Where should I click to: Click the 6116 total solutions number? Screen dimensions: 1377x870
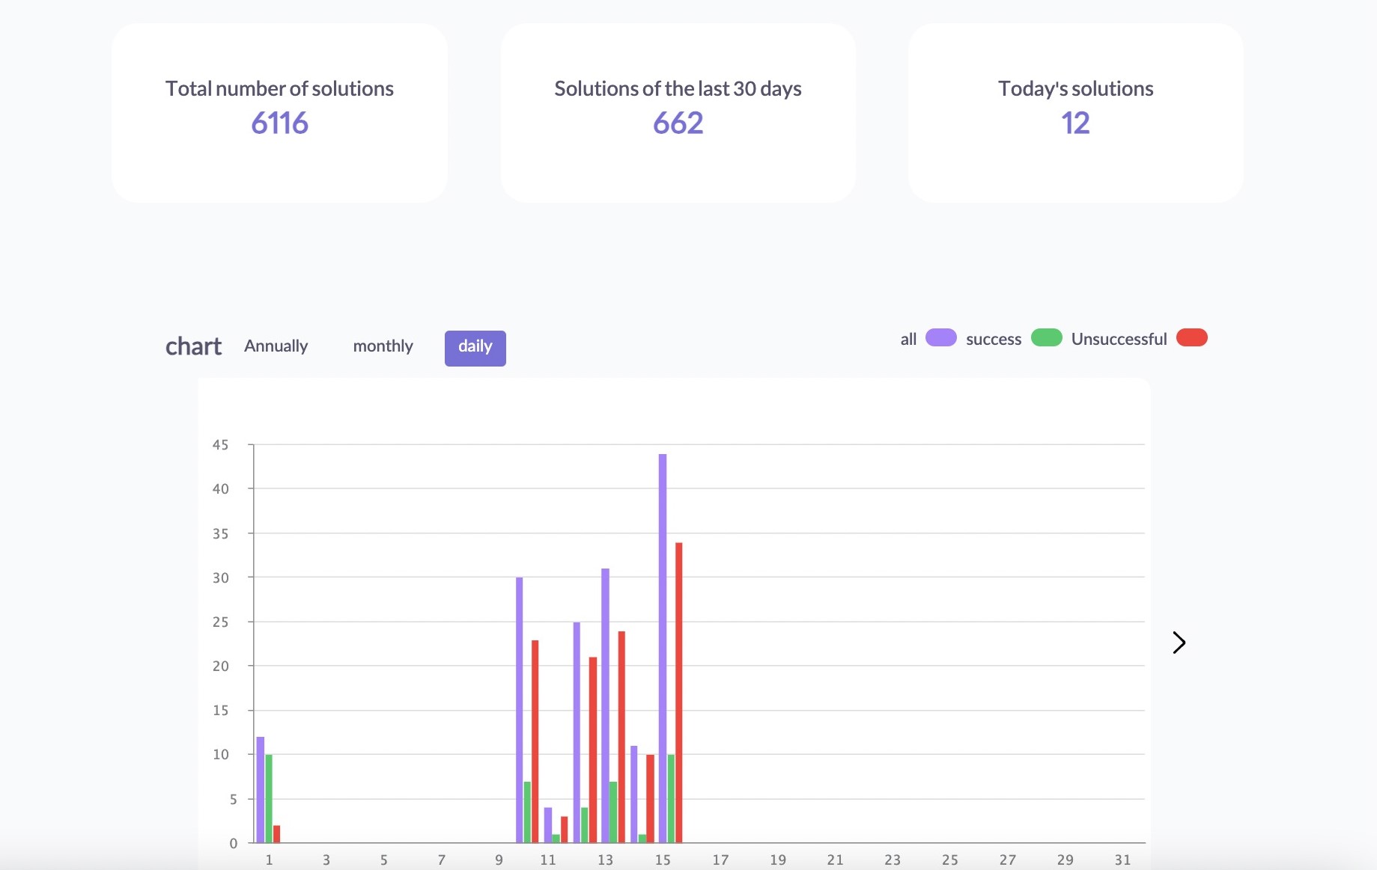point(279,123)
